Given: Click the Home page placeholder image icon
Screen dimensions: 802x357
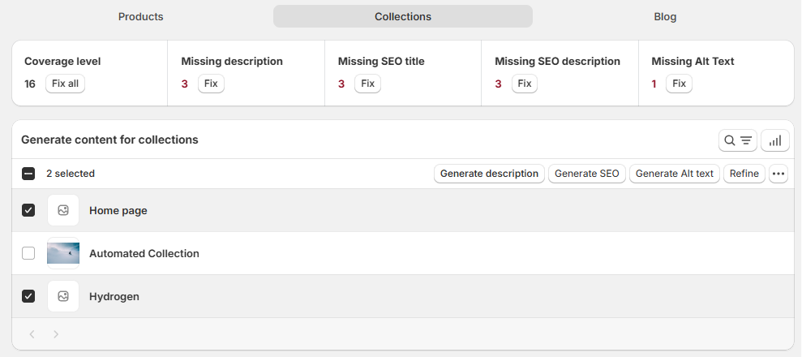Looking at the screenshot, I should (x=63, y=210).
